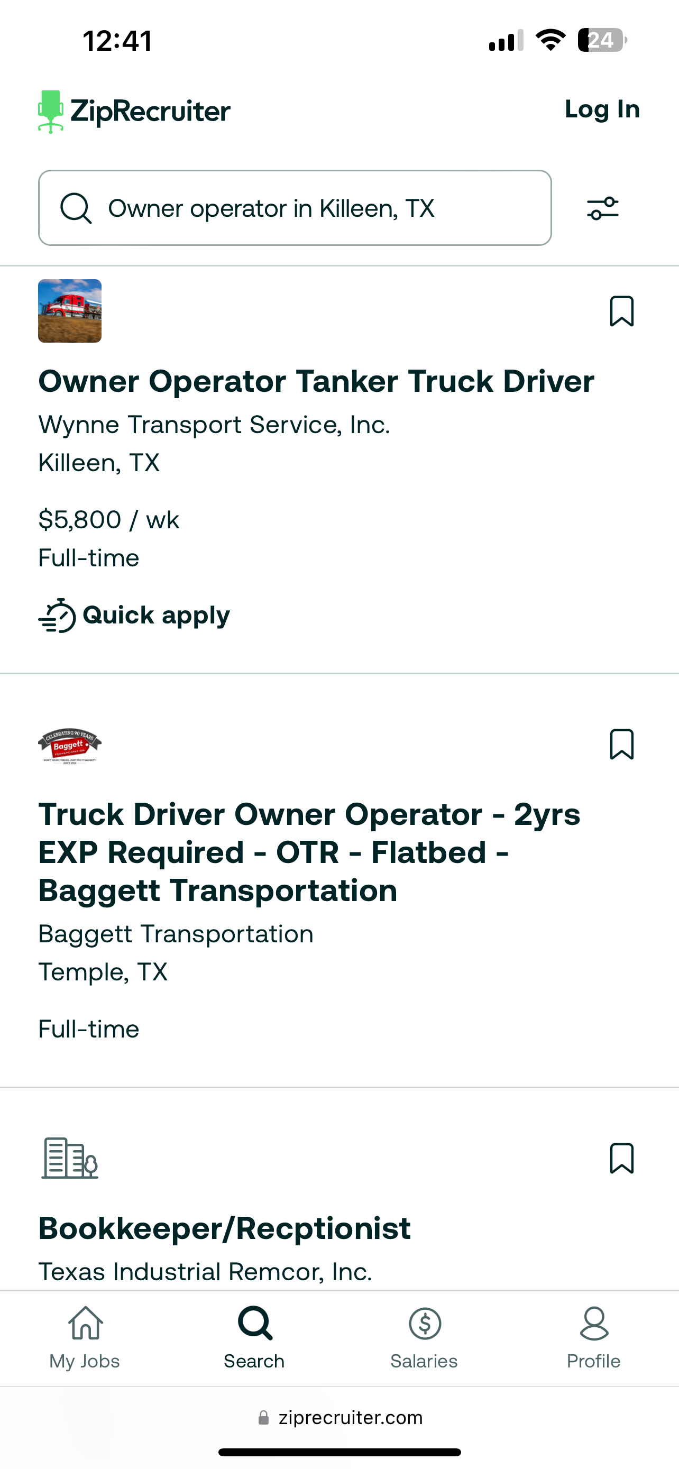Tap the Baggett Transportation company logo
679x1469 pixels.
click(x=70, y=745)
